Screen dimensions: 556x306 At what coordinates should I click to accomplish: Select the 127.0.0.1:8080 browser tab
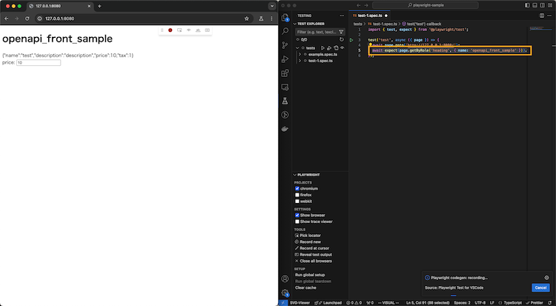(59, 6)
